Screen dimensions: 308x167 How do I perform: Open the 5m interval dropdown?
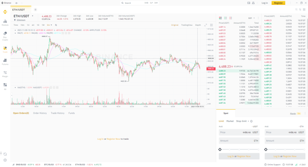coord(49,25)
